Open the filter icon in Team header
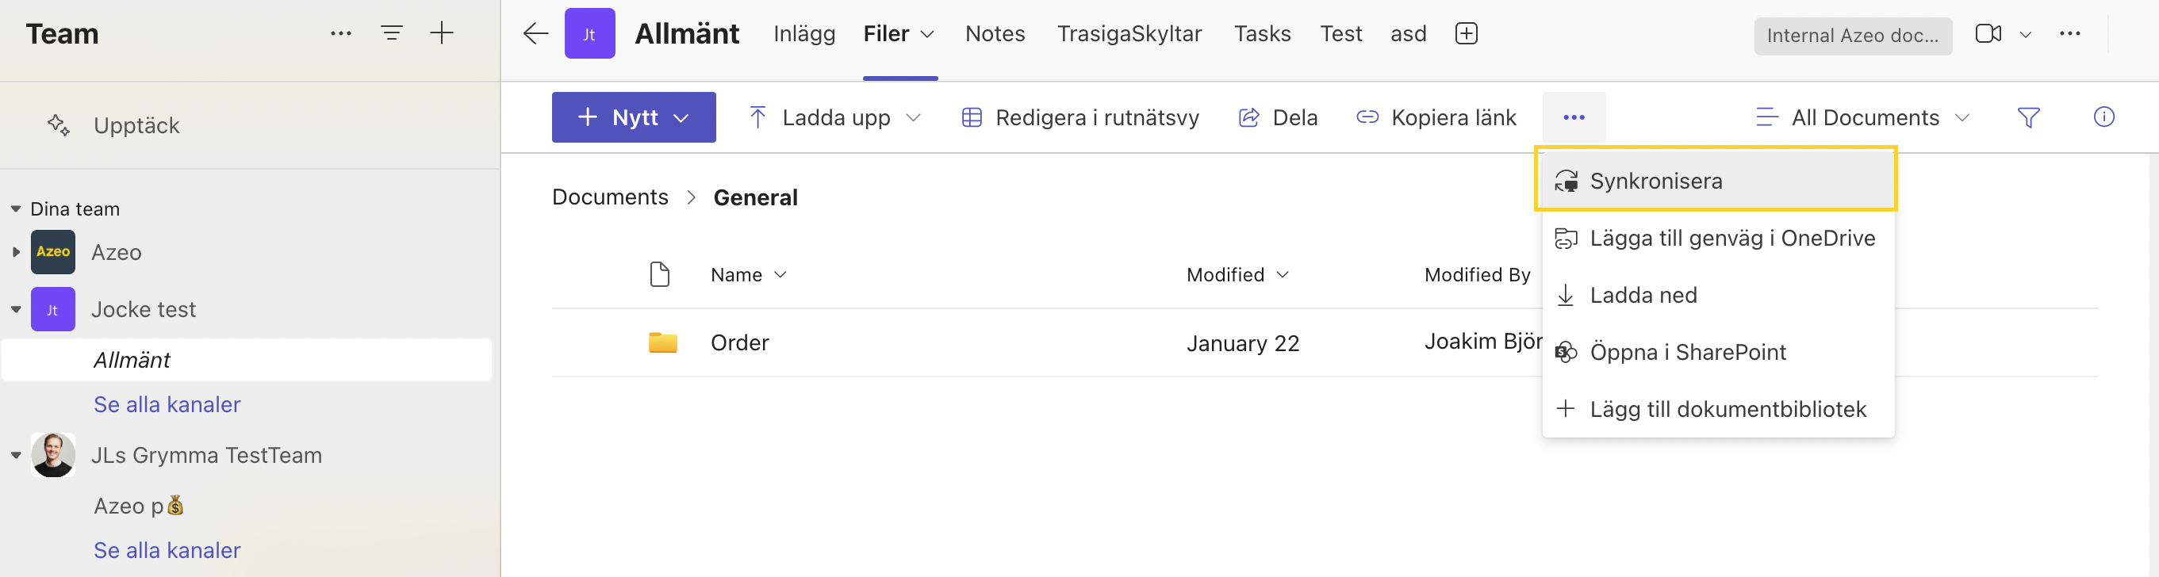 (391, 33)
